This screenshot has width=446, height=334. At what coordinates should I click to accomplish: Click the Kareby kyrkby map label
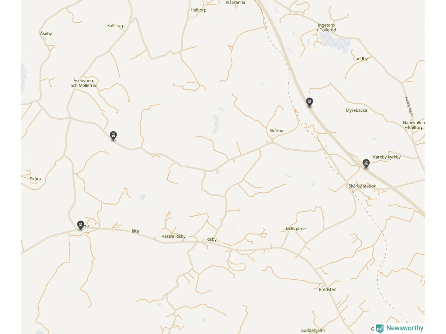pyautogui.click(x=387, y=157)
